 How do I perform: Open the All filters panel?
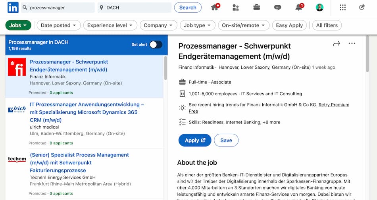(x=327, y=25)
